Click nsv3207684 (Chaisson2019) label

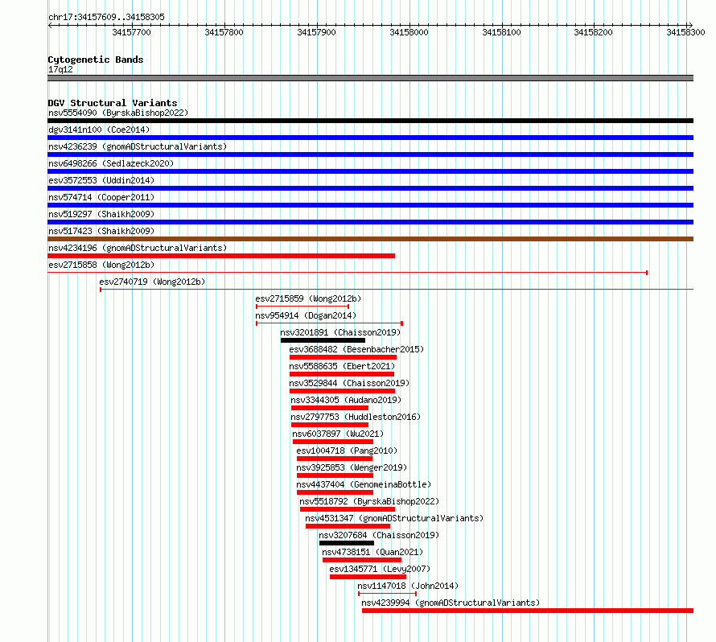coord(379,535)
